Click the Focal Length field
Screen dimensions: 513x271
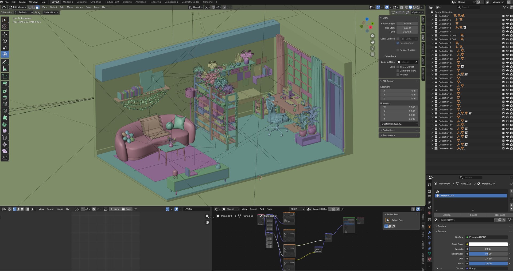[407, 24]
